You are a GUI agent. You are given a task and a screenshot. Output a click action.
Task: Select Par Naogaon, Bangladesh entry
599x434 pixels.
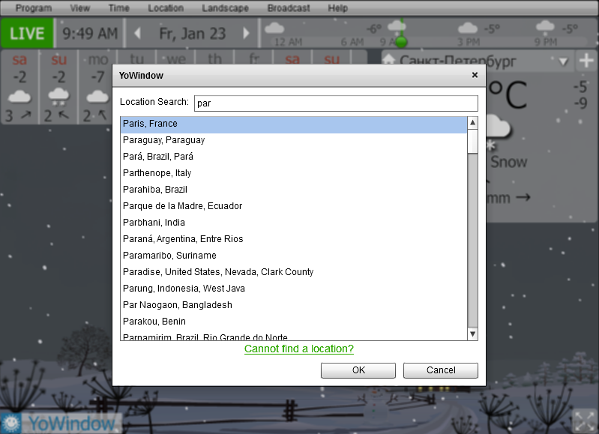(x=293, y=305)
